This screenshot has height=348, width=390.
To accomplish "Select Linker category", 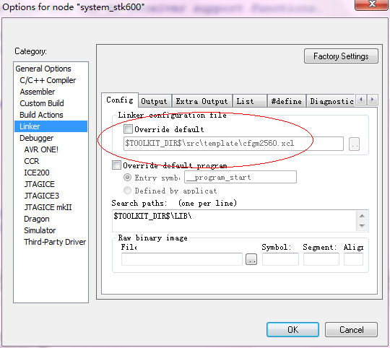I will 51,126.
